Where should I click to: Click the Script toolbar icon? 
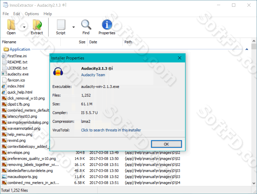(x=61, y=25)
